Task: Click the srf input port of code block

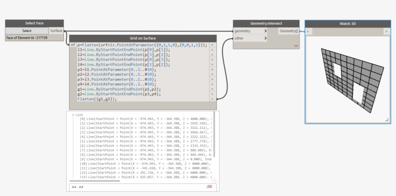Action: (x=72, y=45)
